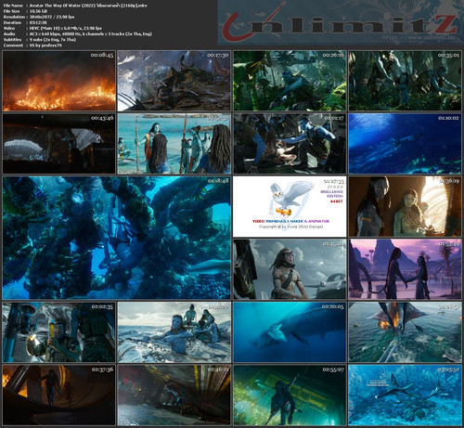Click the Resolution value line
The height and width of the screenshot is (428, 464).
coord(52,17)
